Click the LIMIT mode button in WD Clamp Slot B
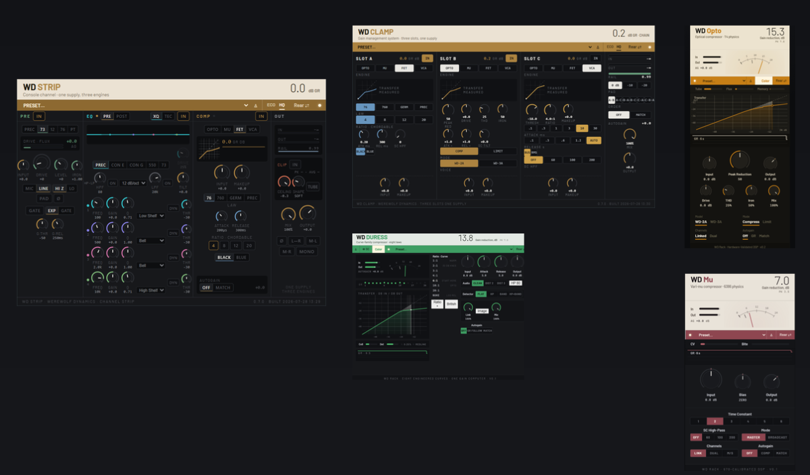Screen dimensions: 810x475 (498, 151)
